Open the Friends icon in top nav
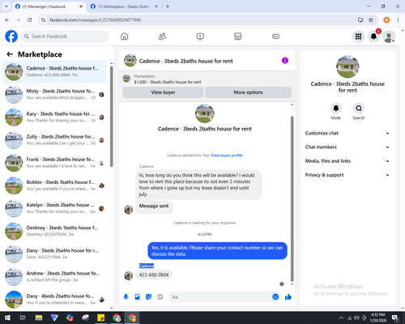This screenshot has width=405, height=324. pos(162,36)
